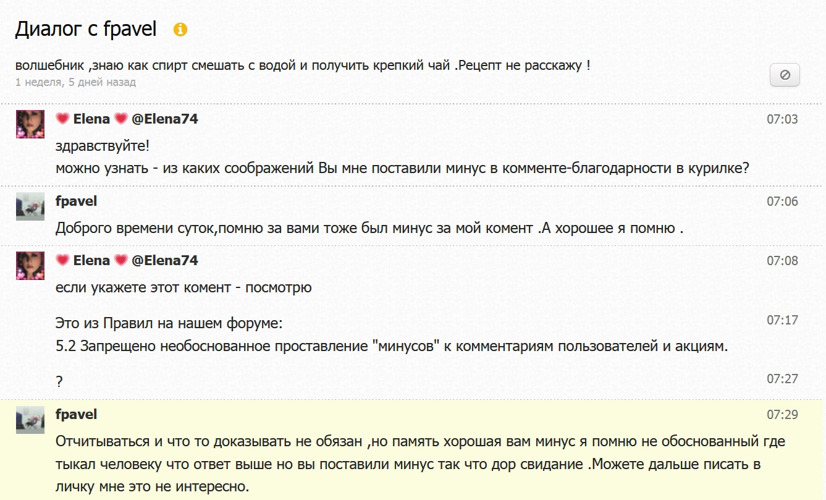The image size is (826, 500).
Task: Click the "Диалог с fpavel" page heading
Action: pos(86,29)
